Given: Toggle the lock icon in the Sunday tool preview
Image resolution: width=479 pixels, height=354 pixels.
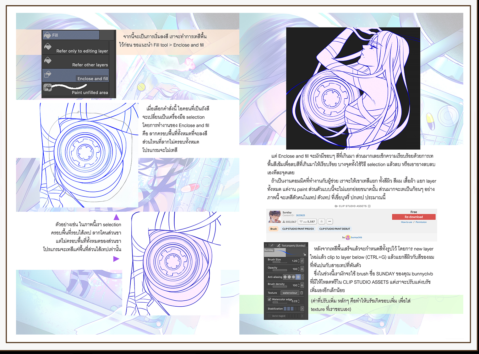Looking at the screenshot, I should pyautogui.click(x=304, y=254).
